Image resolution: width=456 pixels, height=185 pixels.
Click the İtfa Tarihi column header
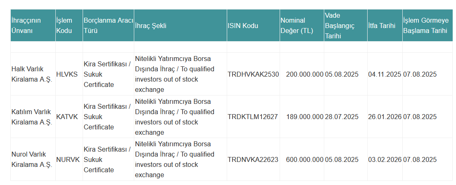385,26
